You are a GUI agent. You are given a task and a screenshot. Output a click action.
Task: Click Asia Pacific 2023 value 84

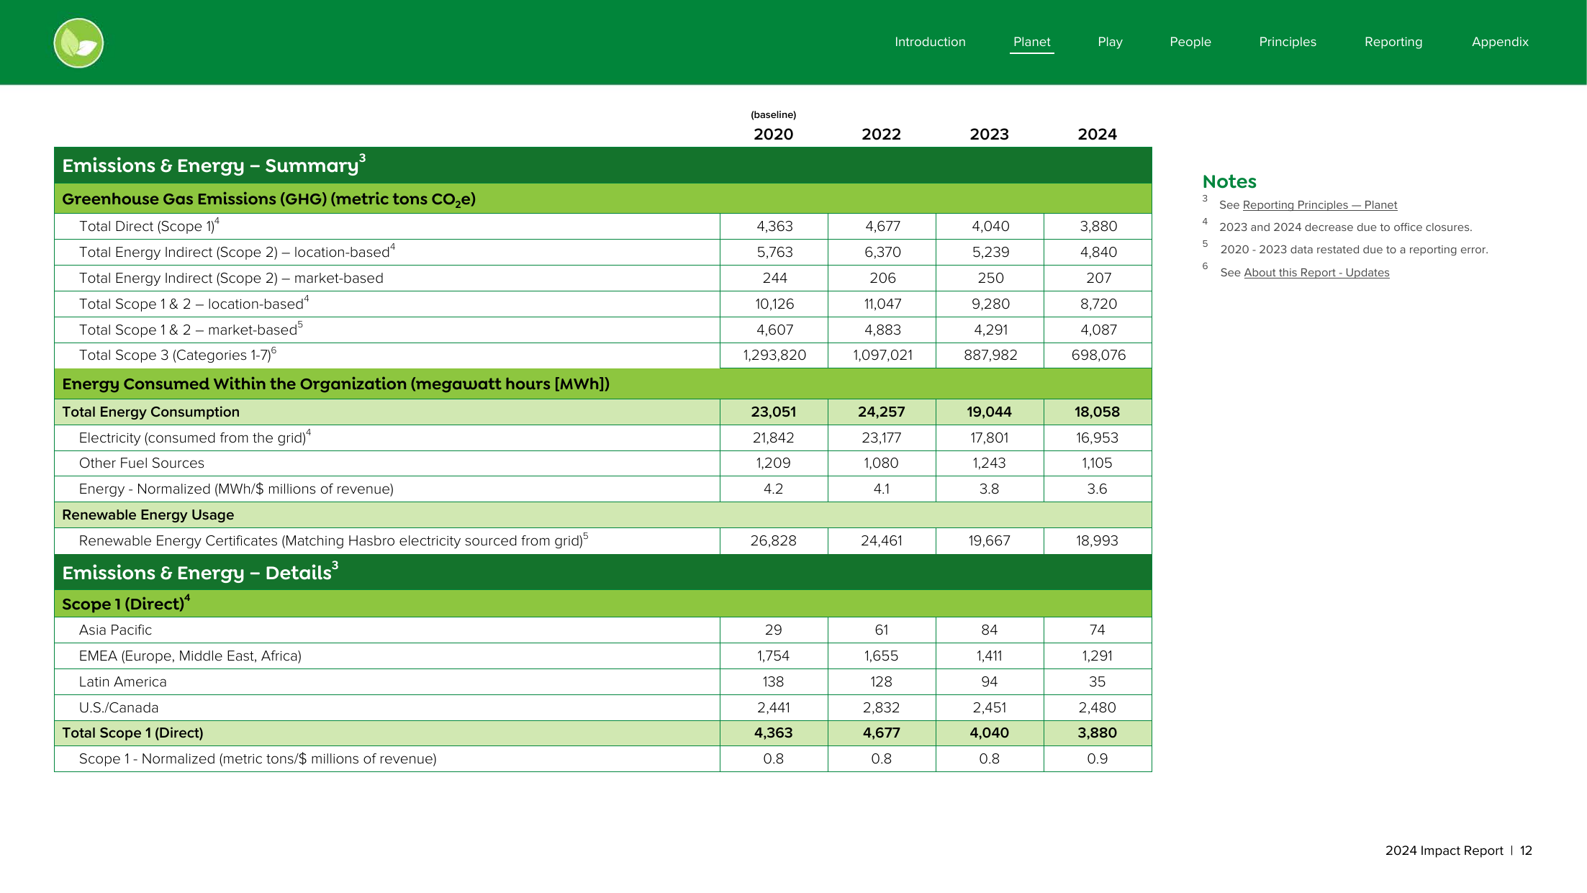coord(989,630)
